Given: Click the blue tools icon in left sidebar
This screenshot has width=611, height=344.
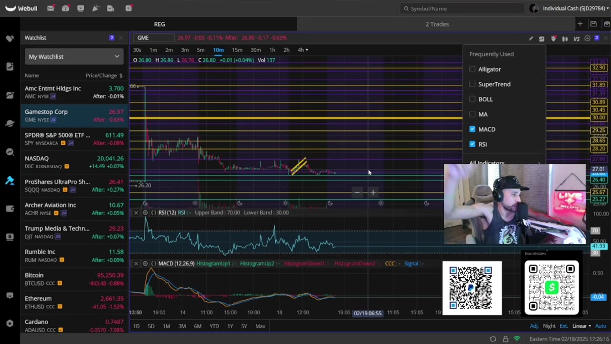Looking at the screenshot, I should coord(10,180).
